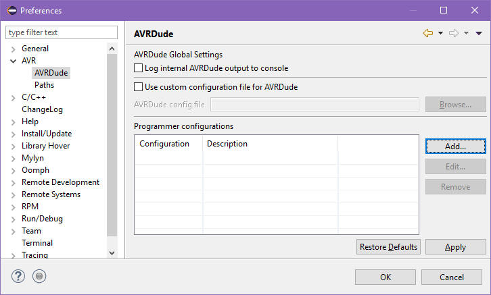The height and width of the screenshot is (295, 491).
Task: Expand the General preferences node
Action: click(x=14, y=49)
